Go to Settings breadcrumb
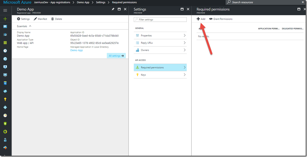The image size is (307, 157). (x=101, y=2)
